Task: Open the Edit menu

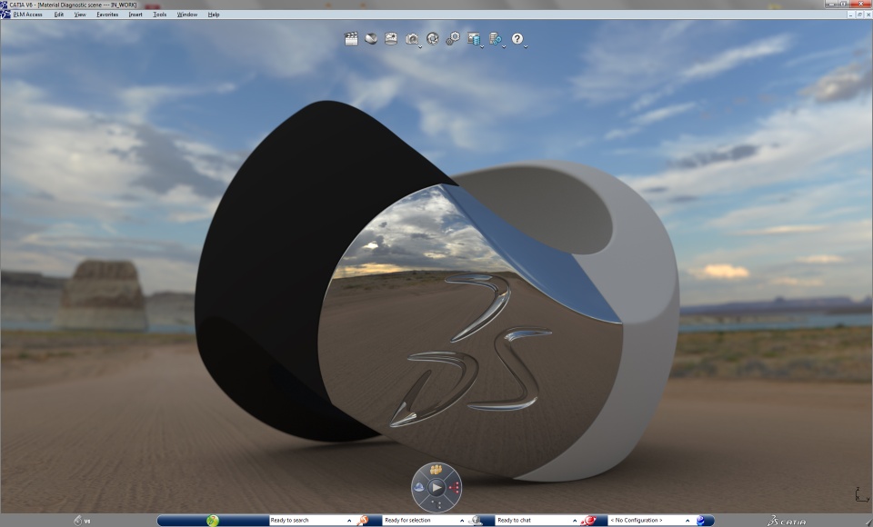Action: pos(59,15)
